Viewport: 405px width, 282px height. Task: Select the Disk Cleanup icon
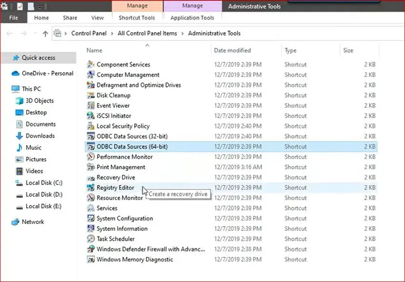point(90,95)
